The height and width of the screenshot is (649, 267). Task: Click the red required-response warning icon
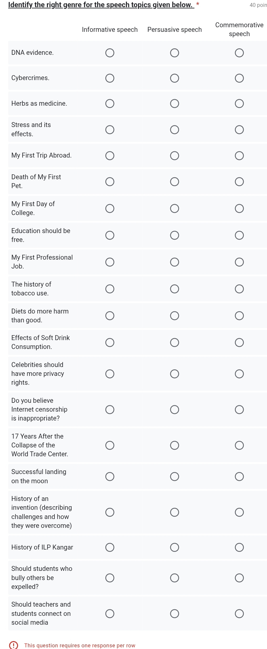13,645
